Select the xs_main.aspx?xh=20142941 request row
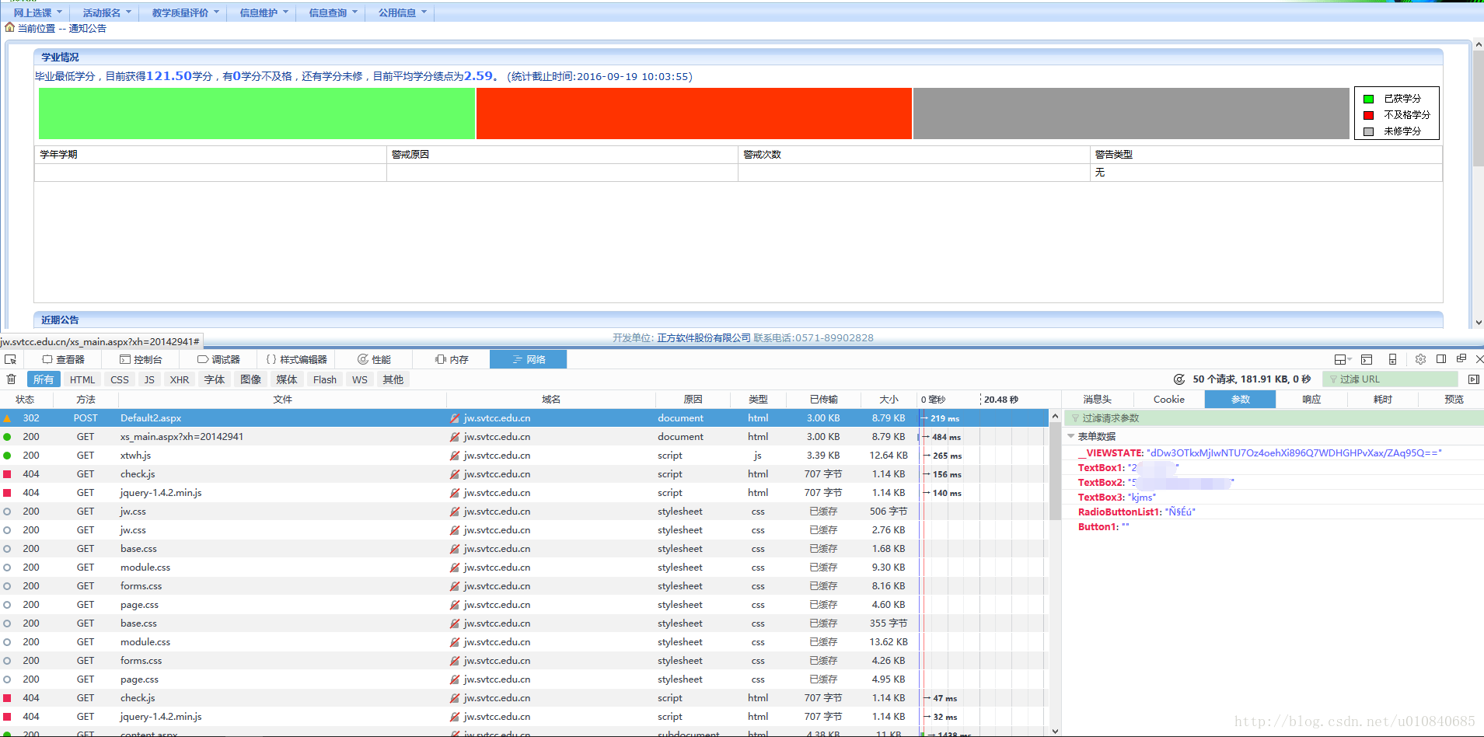Screen dimensions: 1484x737 point(524,437)
